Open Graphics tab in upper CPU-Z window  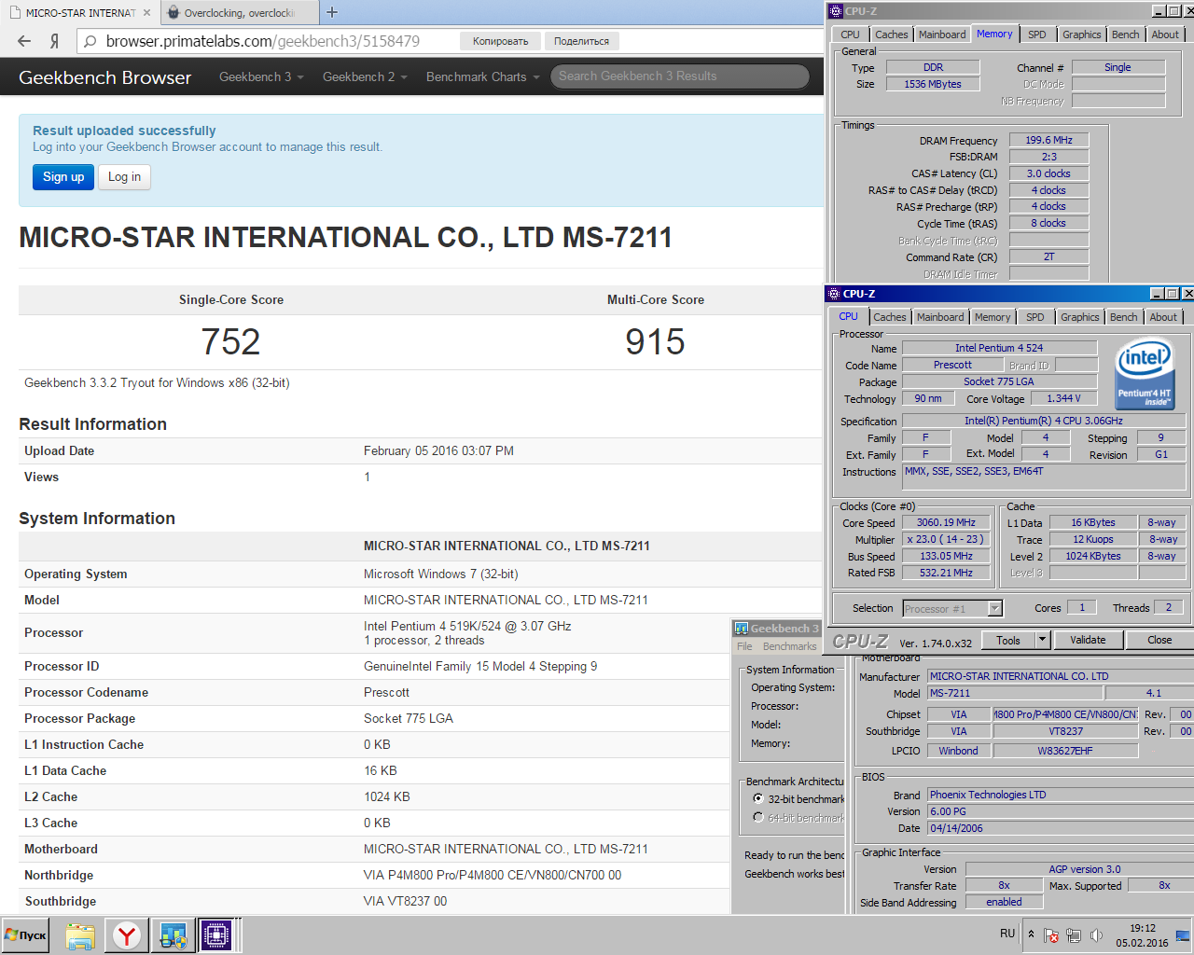(1082, 35)
